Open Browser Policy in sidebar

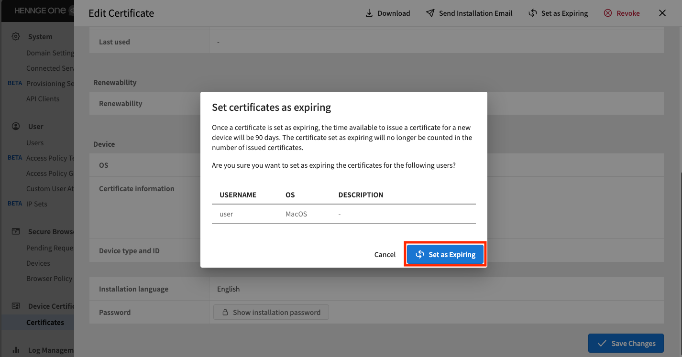49,279
